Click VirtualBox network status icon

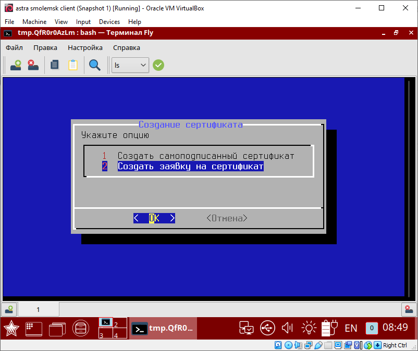point(308,345)
